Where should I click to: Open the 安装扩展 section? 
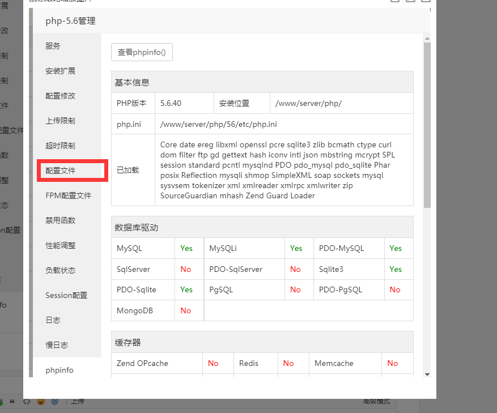click(60, 71)
